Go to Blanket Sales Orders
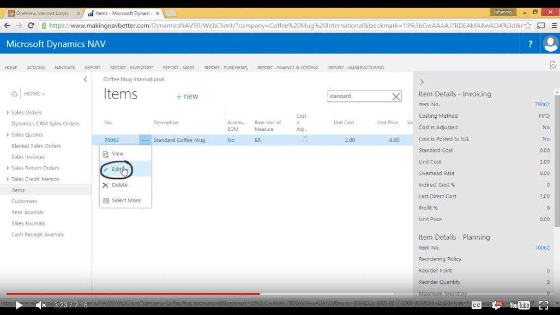 pyautogui.click(x=36, y=146)
